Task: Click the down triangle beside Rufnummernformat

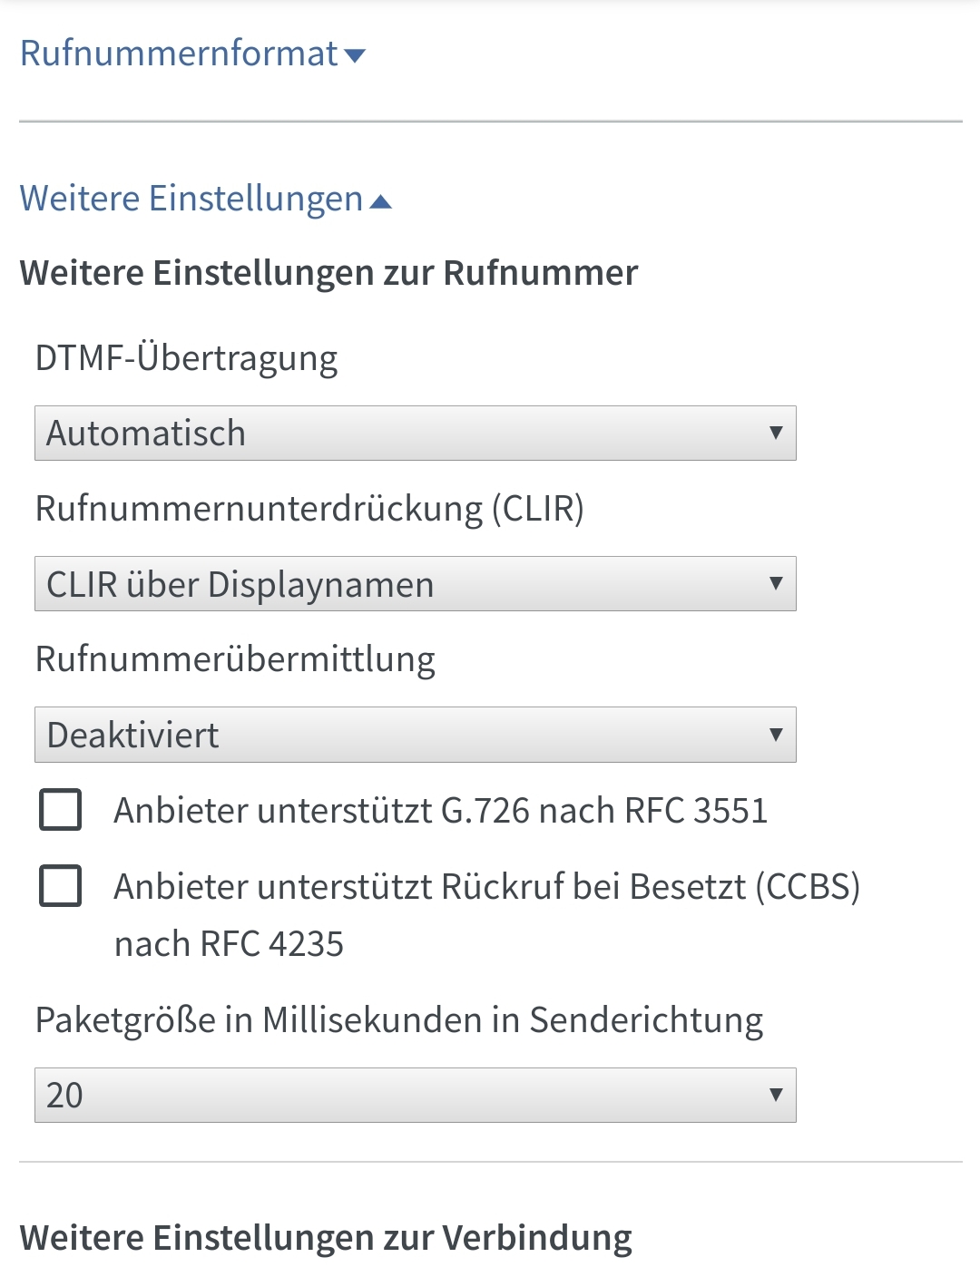Action: 356,56
